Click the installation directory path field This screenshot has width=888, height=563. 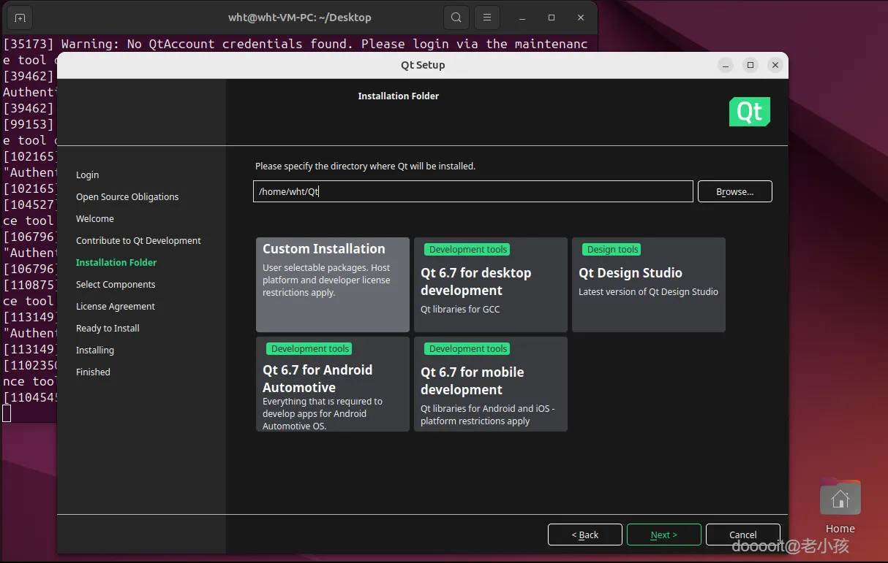tap(473, 191)
